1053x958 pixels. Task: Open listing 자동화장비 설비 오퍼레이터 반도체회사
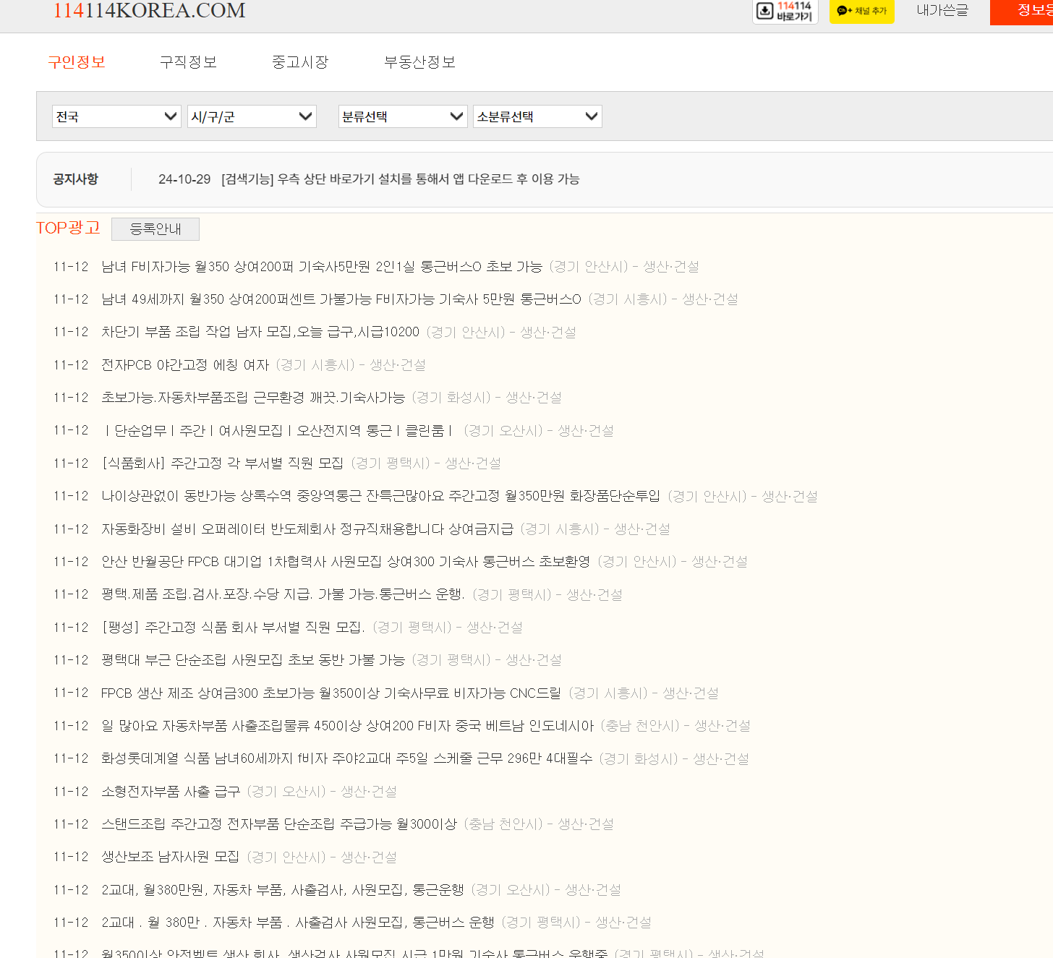(x=307, y=529)
